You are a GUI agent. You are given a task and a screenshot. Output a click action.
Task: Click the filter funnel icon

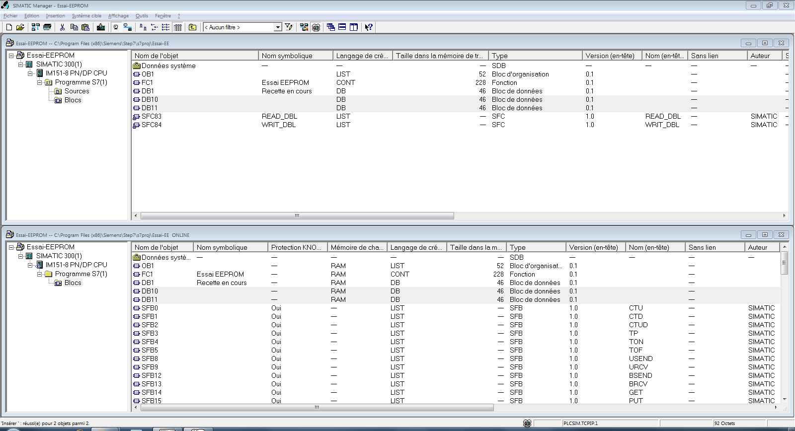[x=289, y=27]
